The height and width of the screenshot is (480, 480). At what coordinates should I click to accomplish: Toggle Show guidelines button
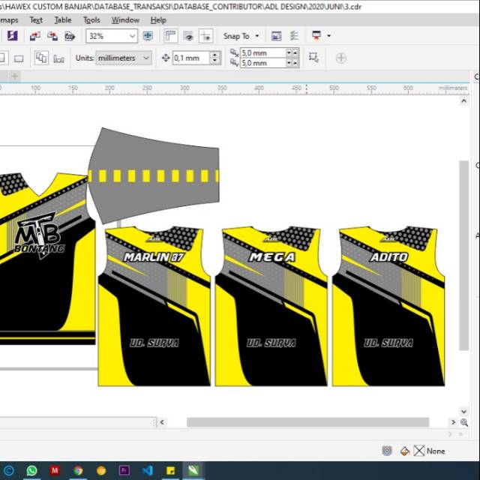pyautogui.click(x=206, y=36)
